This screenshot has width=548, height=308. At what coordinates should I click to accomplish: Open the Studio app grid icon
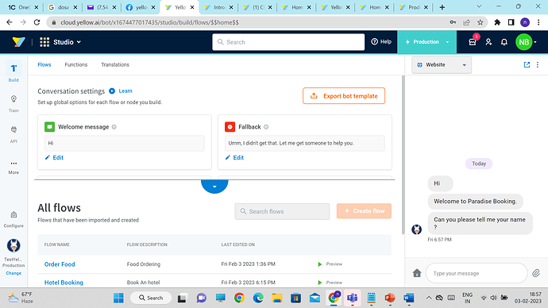44,42
